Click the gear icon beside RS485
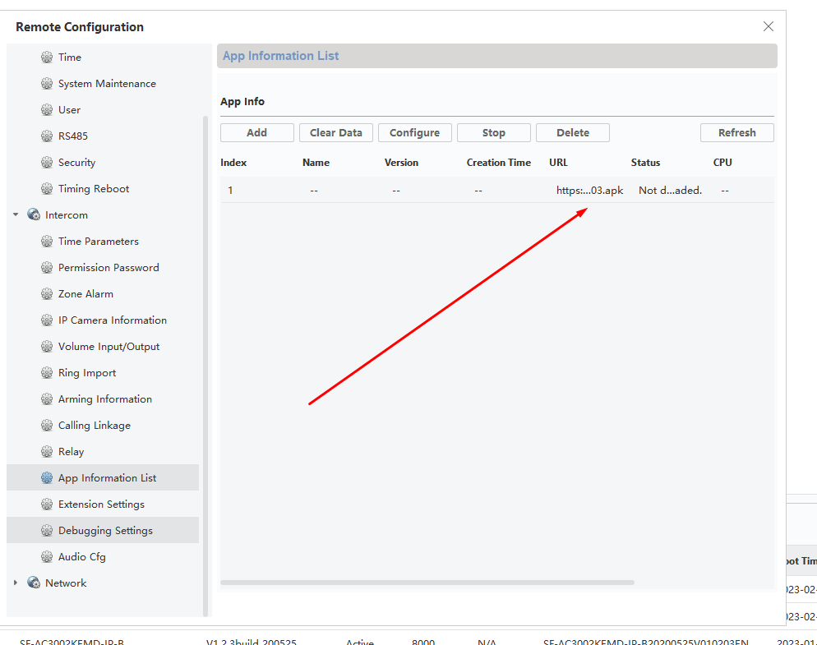Viewport: 817px width, 645px height. click(x=47, y=136)
